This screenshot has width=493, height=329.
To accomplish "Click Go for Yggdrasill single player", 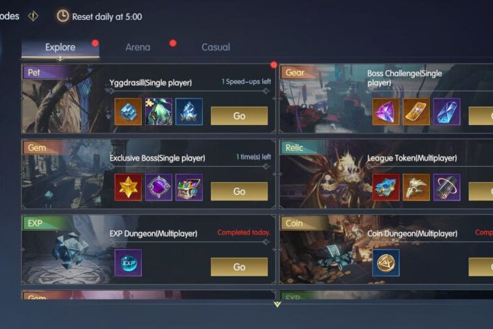I will pos(239,116).
